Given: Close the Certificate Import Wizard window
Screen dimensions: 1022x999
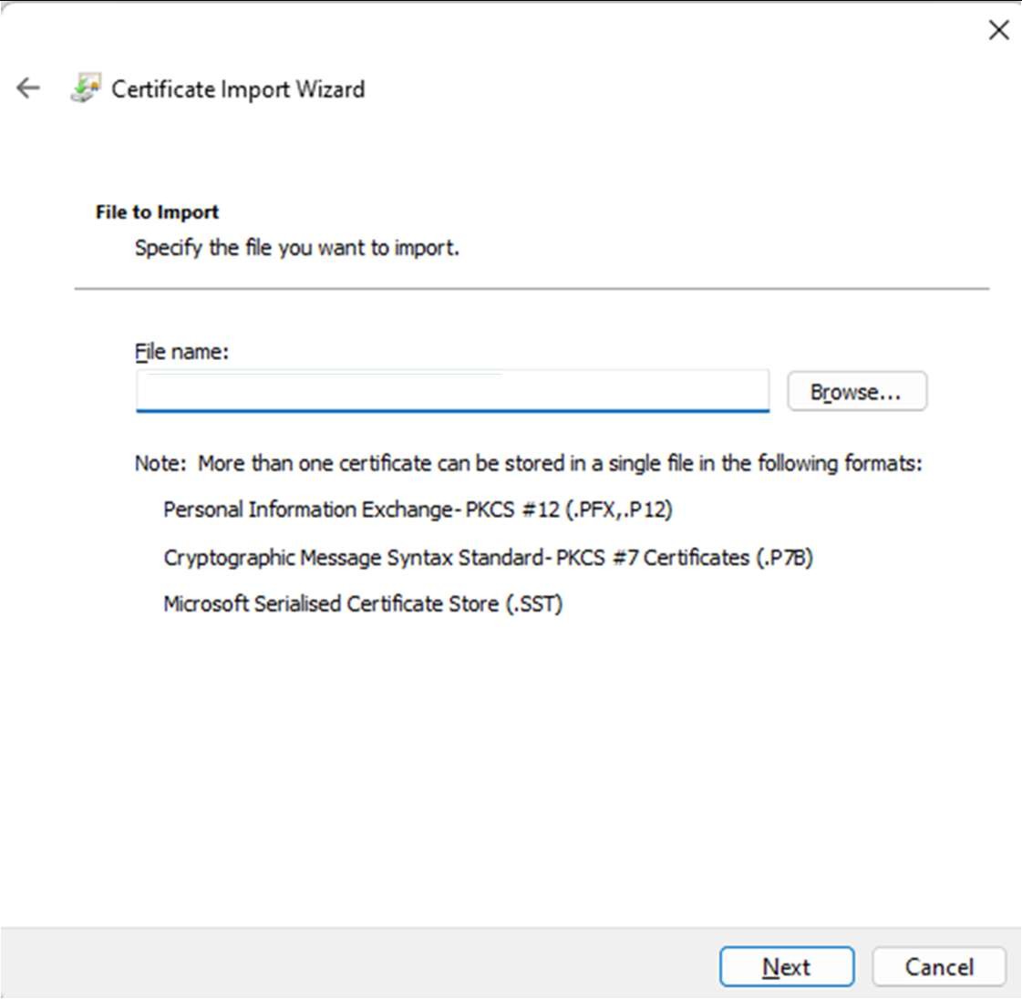Looking at the screenshot, I should coord(998,30).
